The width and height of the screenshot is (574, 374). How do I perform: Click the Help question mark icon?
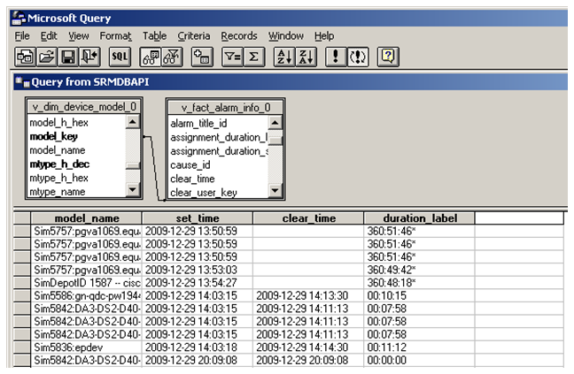[388, 57]
